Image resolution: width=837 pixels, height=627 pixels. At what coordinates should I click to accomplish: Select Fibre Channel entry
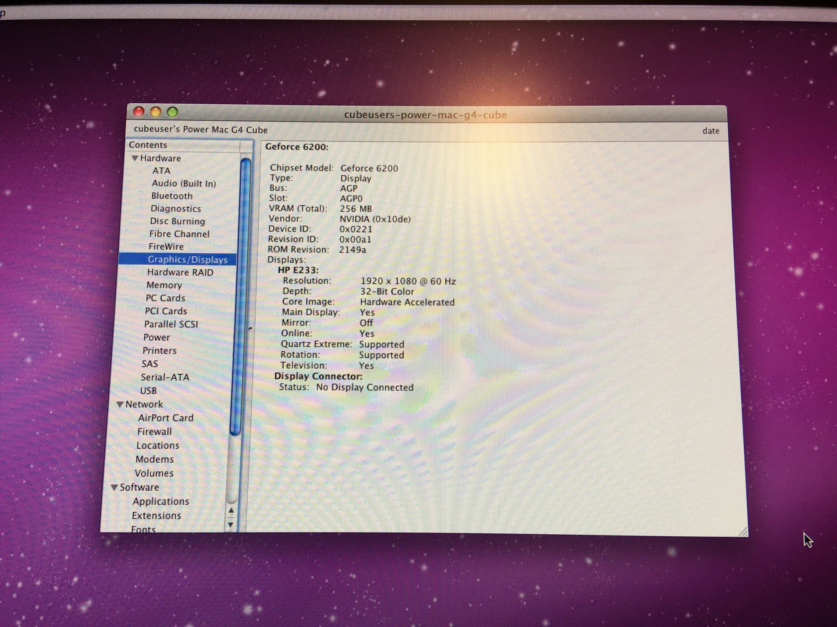click(x=179, y=234)
